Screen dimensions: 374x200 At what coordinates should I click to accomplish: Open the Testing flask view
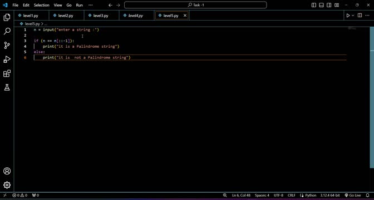pyautogui.click(x=7, y=87)
